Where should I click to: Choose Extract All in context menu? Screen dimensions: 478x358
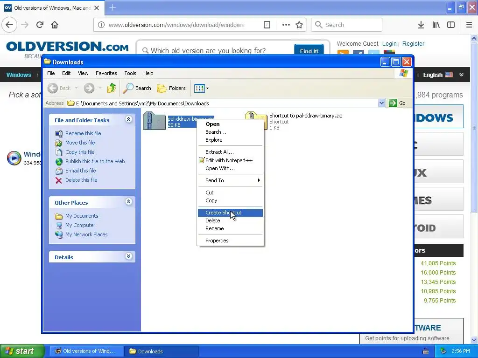click(230, 152)
